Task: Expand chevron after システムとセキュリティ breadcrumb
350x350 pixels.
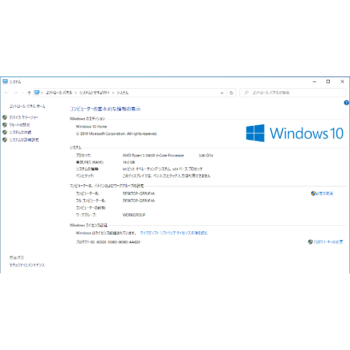Action: point(113,93)
